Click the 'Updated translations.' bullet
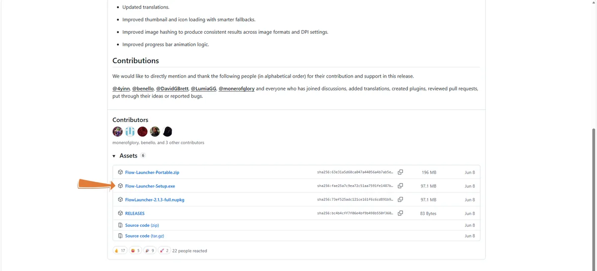The image size is (597, 271). tap(146, 7)
